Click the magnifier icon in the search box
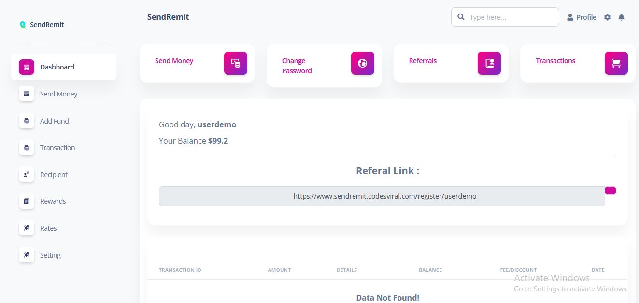This screenshot has height=303, width=639. (461, 17)
